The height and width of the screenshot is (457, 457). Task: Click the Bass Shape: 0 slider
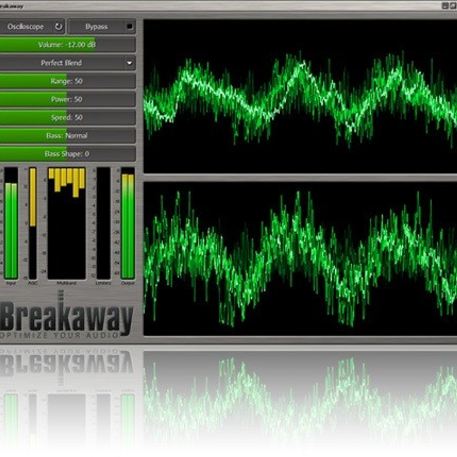tap(68, 154)
